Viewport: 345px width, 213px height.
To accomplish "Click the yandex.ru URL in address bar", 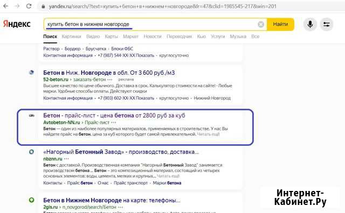I will coord(162,6).
